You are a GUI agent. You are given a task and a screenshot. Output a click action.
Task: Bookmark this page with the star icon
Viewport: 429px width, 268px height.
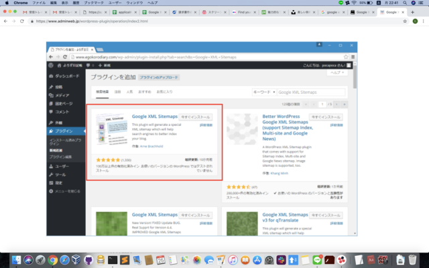tap(405, 21)
